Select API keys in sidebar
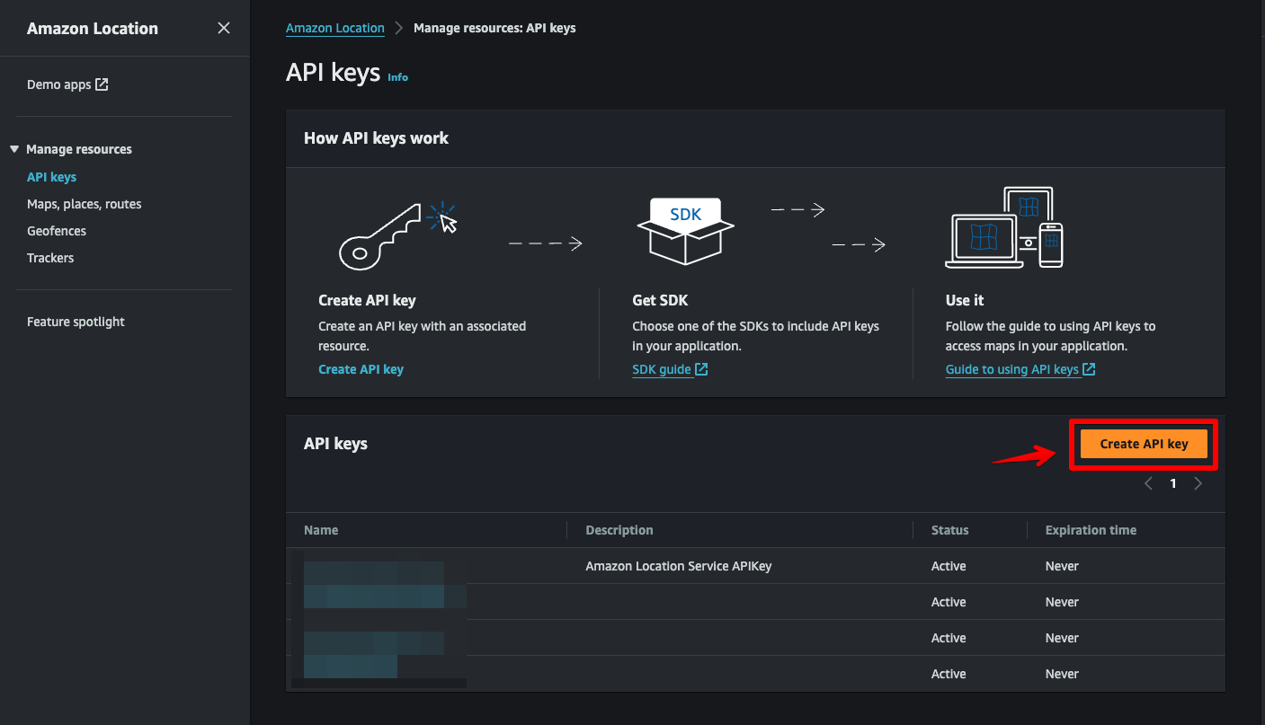The image size is (1265, 725). pos(51,177)
